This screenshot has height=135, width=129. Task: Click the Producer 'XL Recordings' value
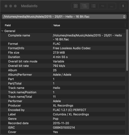point(63,105)
